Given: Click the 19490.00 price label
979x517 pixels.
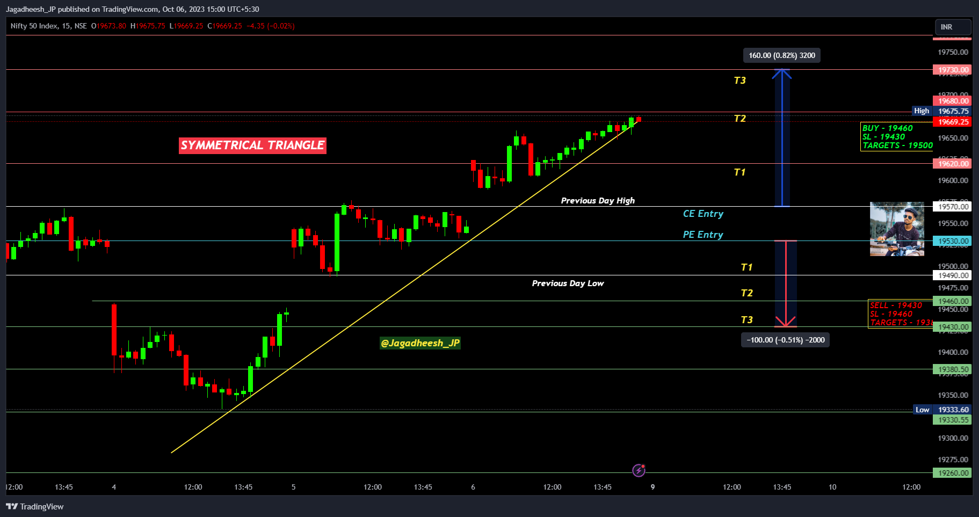Looking at the screenshot, I should (952, 275).
